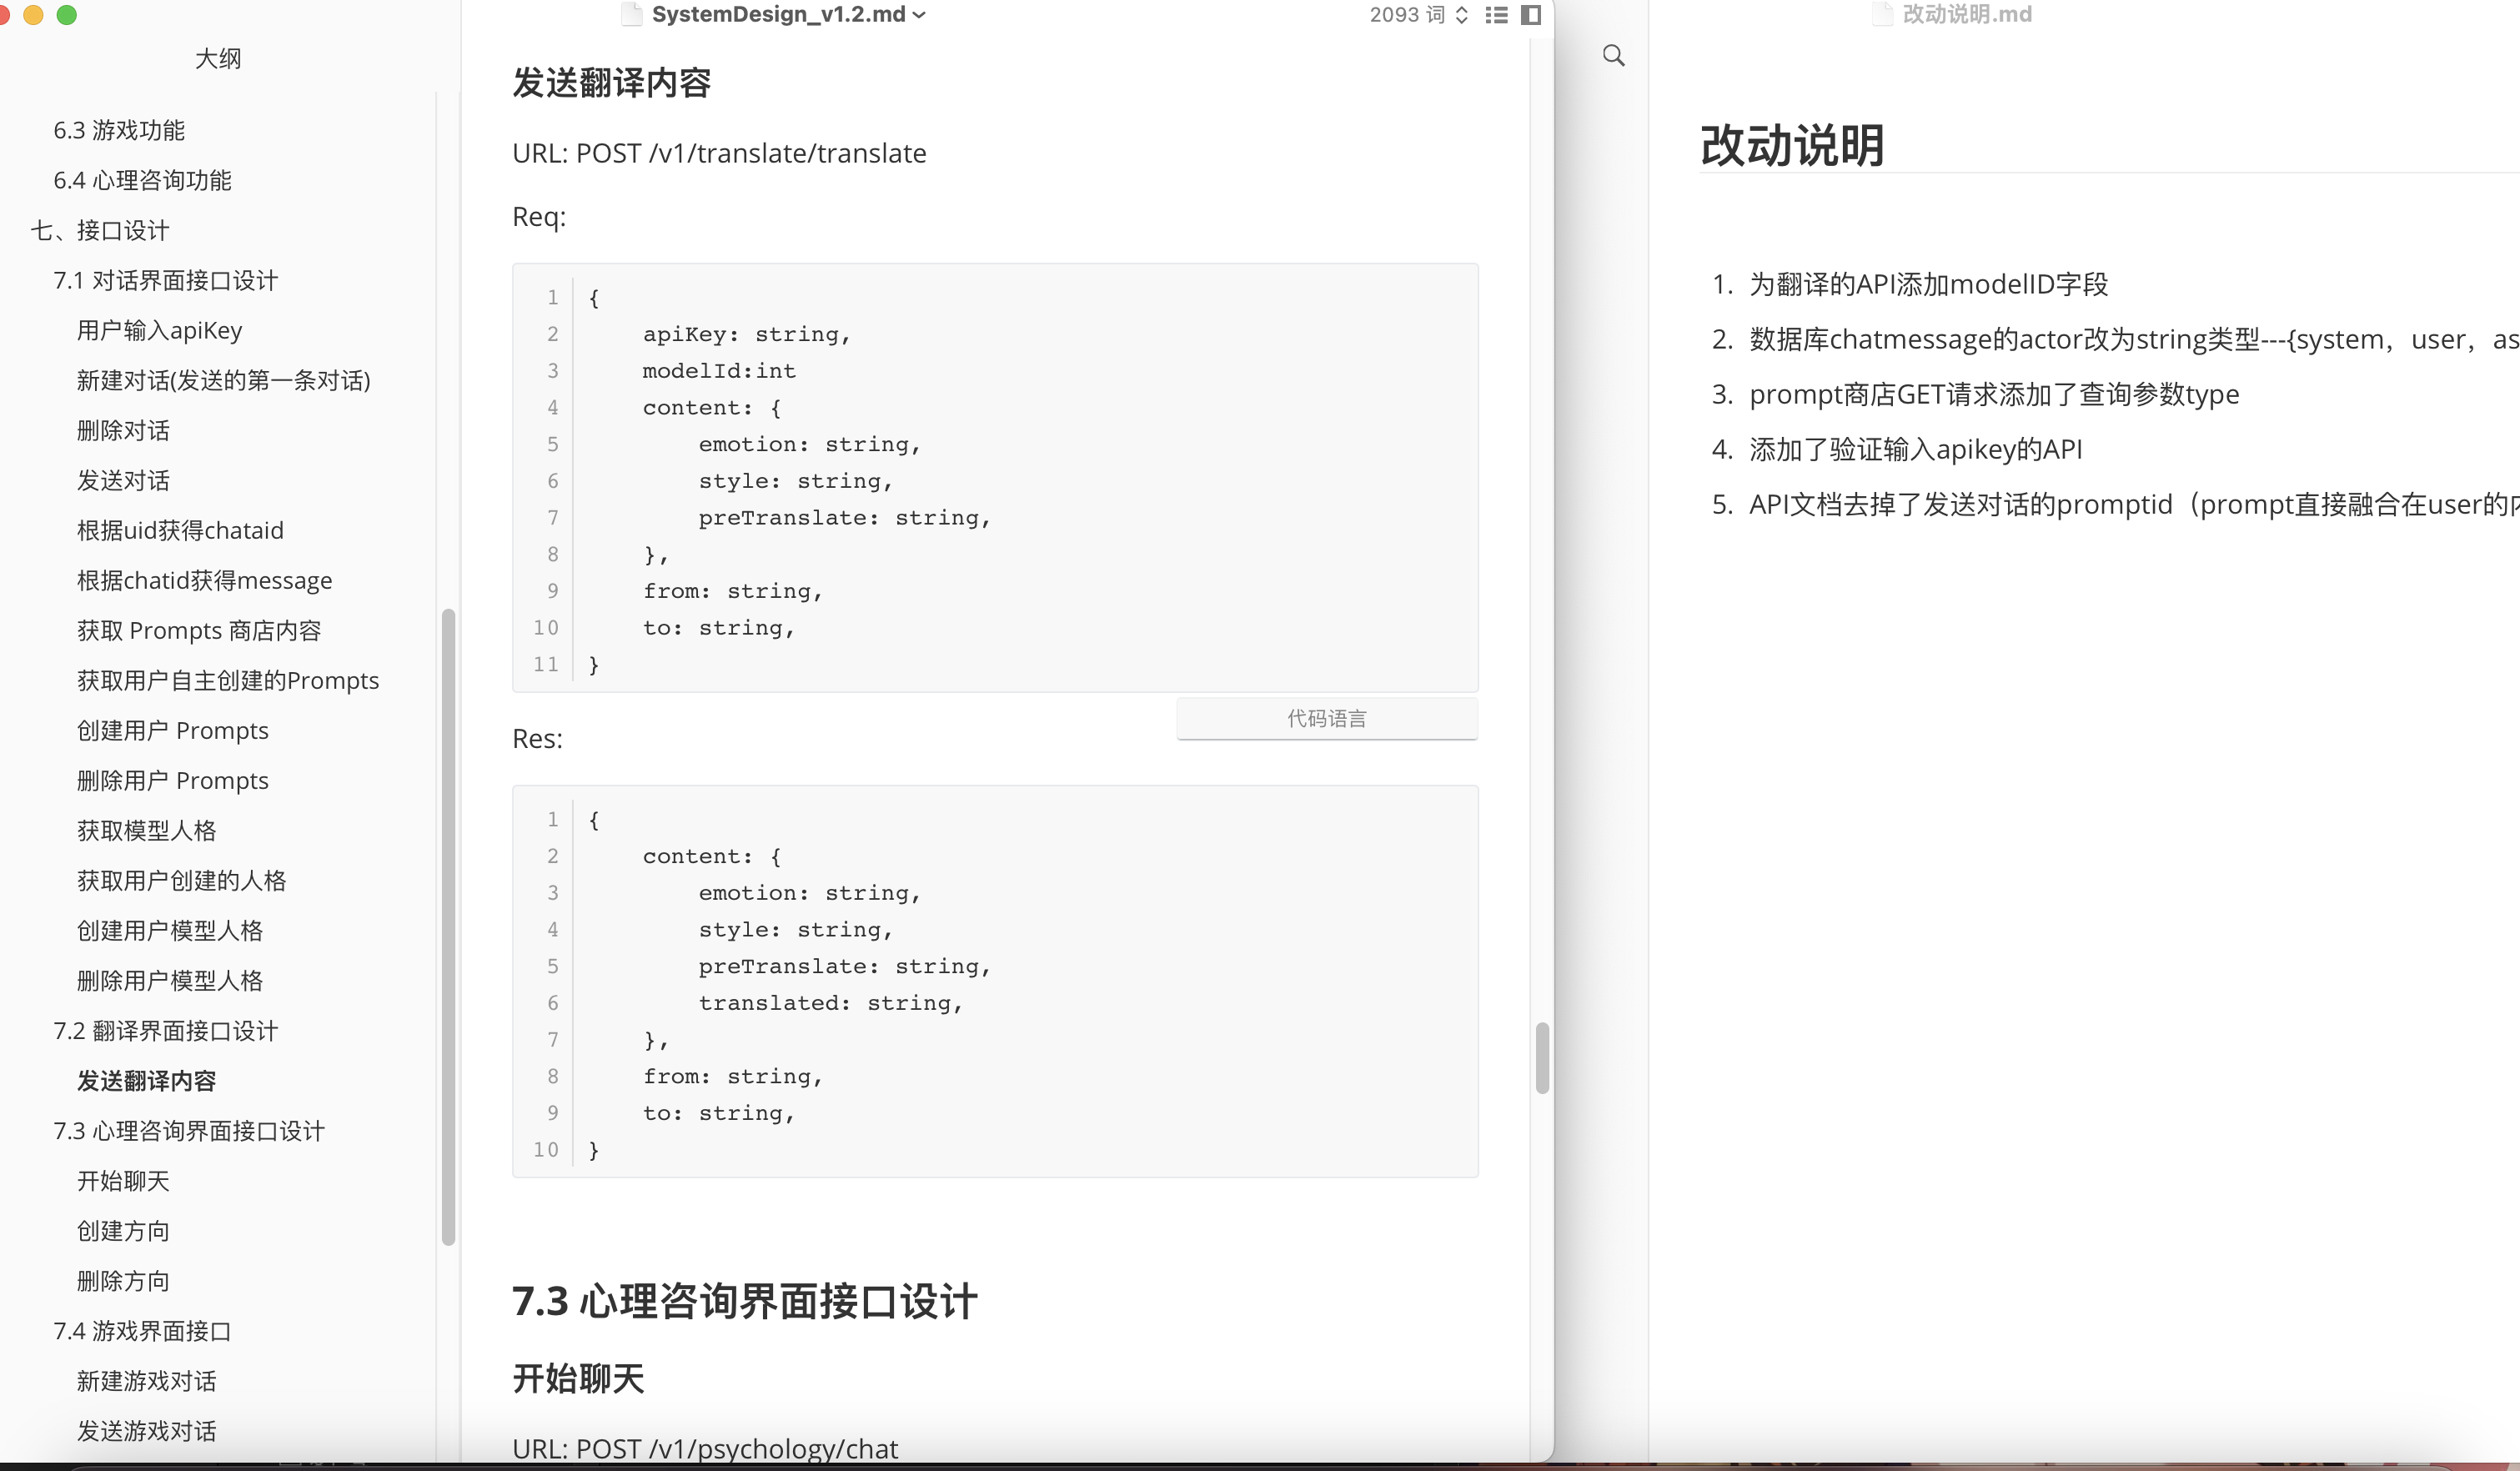The height and width of the screenshot is (1471, 2520).
Task: Click the 代码语言 code language field
Action: 1326,718
